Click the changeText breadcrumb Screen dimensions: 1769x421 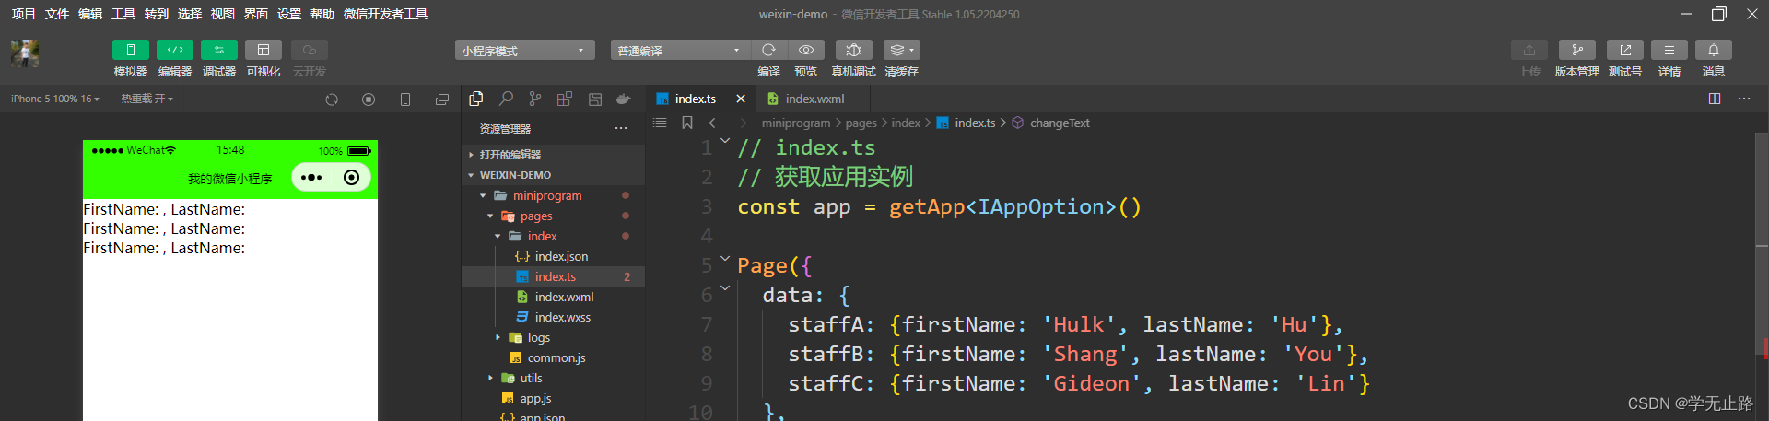[1060, 123]
